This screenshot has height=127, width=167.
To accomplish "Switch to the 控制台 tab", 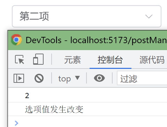I will [x=110, y=60].
